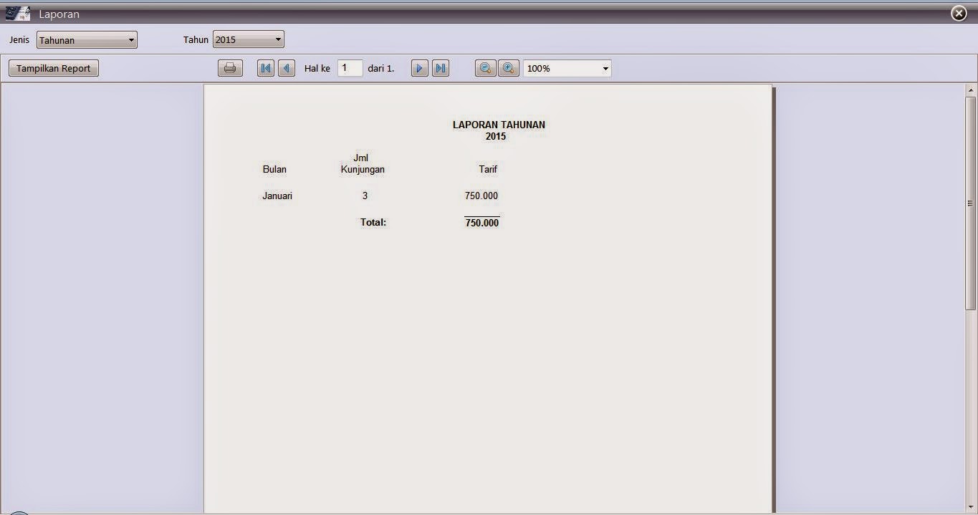Click the Print report icon
Image resolution: width=978 pixels, height=515 pixels.
coord(229,67)
